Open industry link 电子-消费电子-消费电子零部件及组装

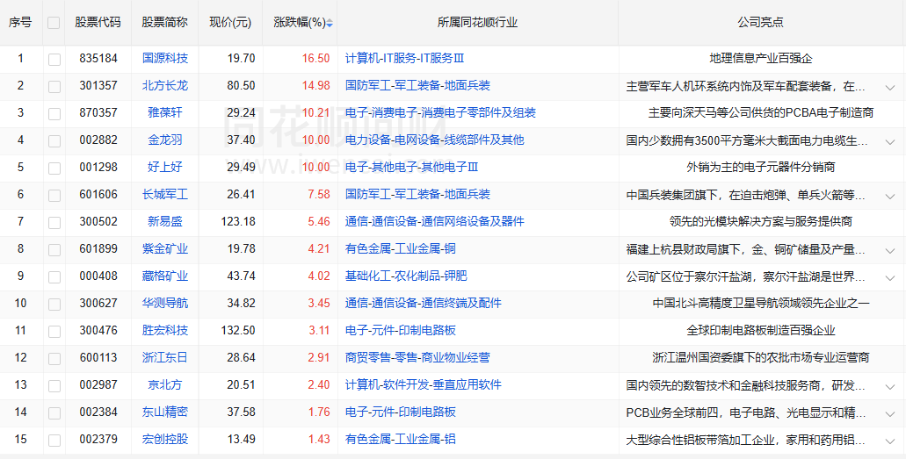(x=440, y=112)
